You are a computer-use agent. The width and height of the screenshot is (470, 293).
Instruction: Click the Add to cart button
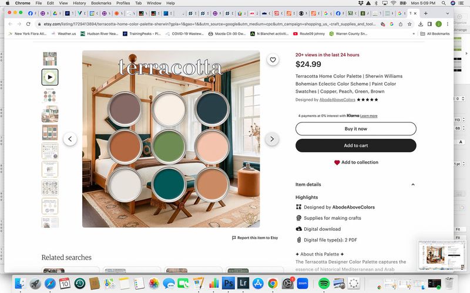(x=355, y=145)
